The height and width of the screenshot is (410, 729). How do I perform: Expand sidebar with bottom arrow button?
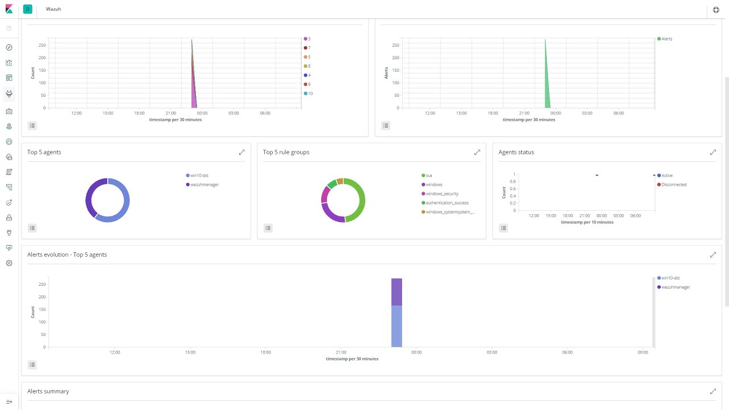(x=9, y=401)
